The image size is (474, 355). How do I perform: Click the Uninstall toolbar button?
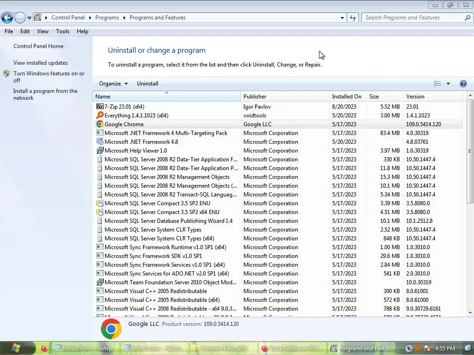click(x=148, y=84)
